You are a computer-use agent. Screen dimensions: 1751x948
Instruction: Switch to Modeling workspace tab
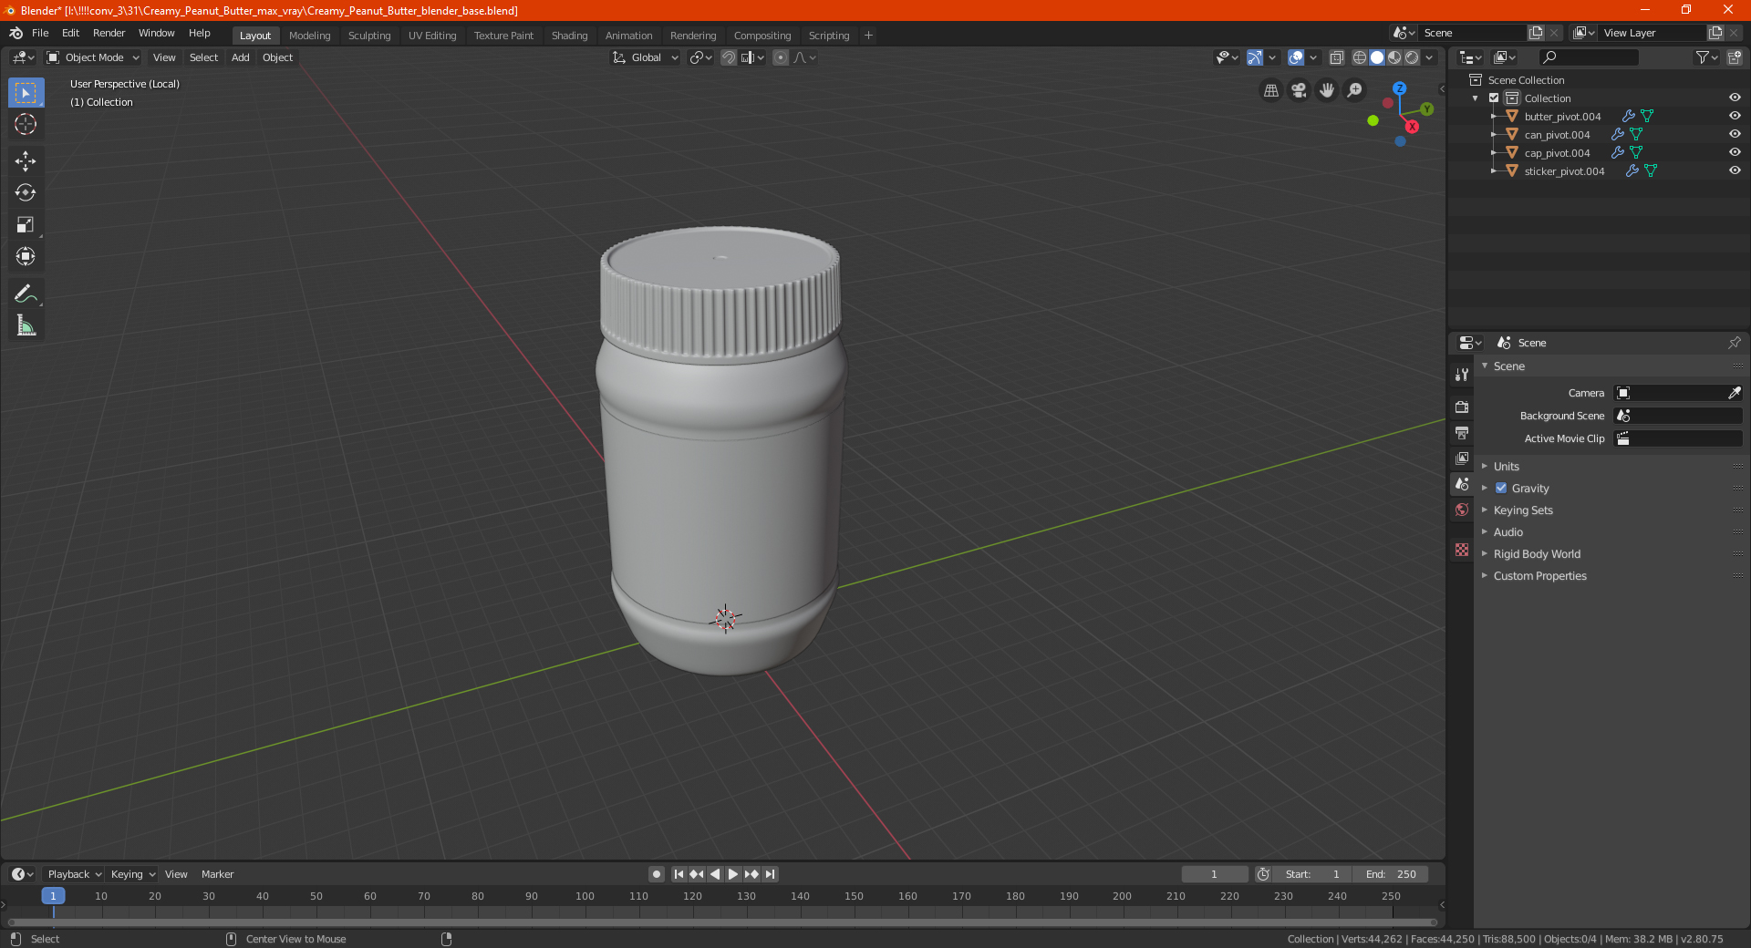(309, 36)
